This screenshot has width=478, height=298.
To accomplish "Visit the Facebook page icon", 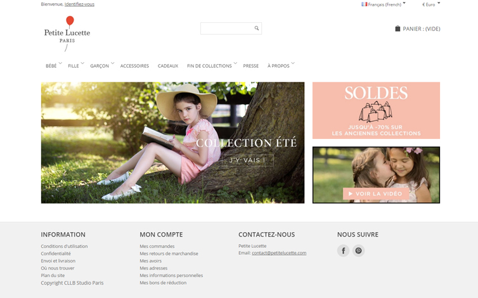I will pos(343,250).
